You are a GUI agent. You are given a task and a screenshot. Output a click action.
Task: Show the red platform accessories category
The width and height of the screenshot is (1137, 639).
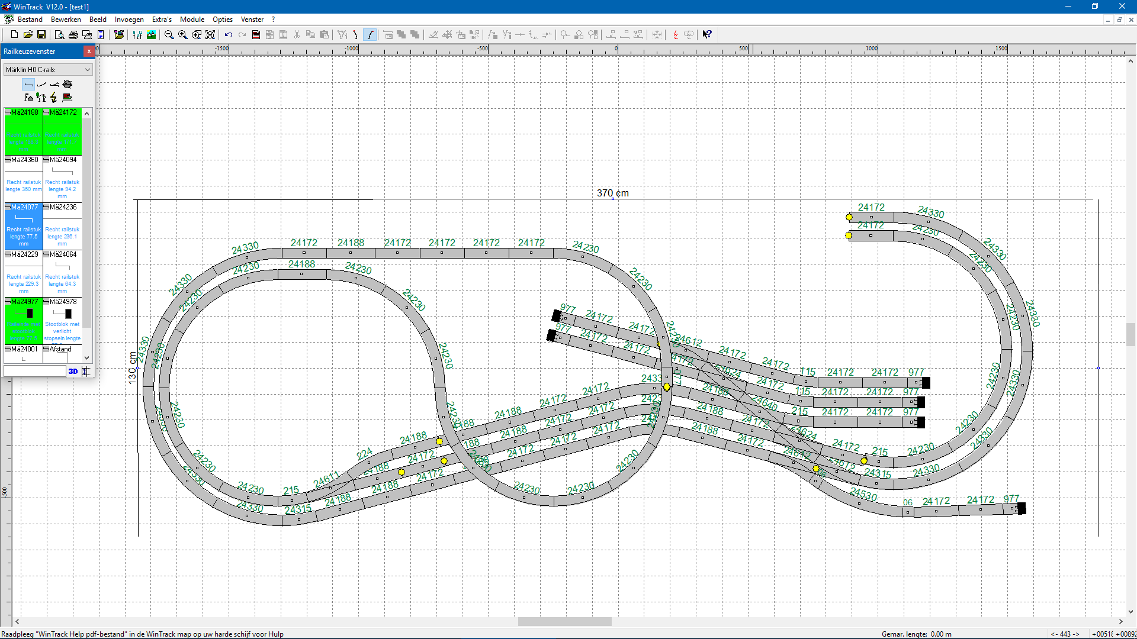(x=68, y=98)
